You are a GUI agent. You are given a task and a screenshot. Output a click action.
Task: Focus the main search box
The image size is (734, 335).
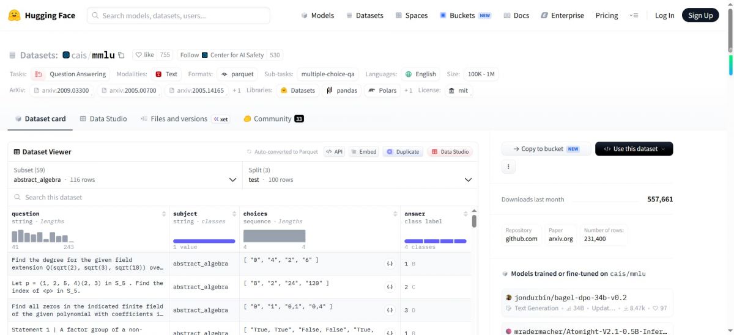click(179, 15)
